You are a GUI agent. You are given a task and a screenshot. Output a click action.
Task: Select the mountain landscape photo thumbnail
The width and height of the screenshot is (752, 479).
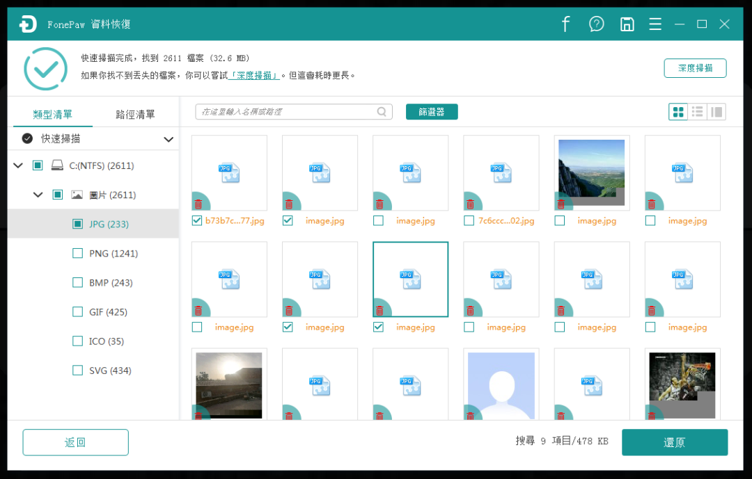pos(591,172)
